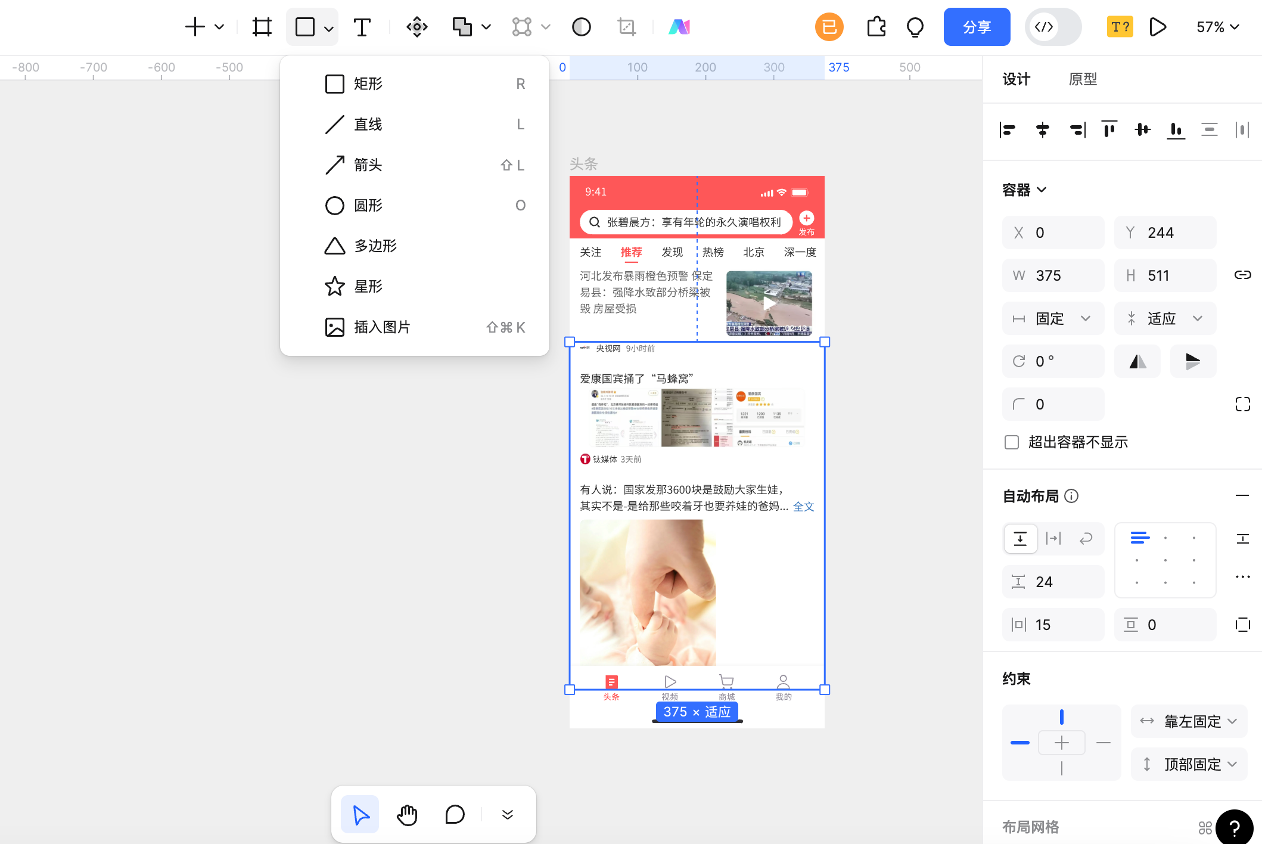Choose 箭头 from the shape menu
The width and height of the screenshot is (1262, 844).
pos(415,165)
